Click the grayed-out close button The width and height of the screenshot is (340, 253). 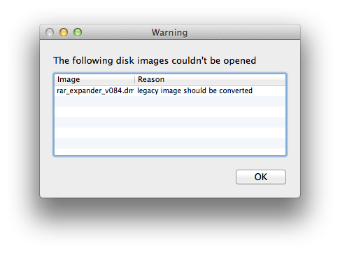(50, 32)
